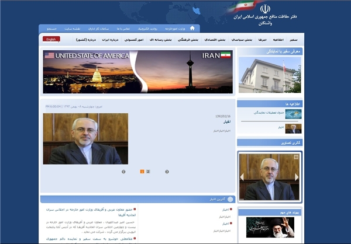Click گالری تصاویر panel header
Image resolution: width=351 pixels, height=244 pixels.
click(x=270, y=142)
